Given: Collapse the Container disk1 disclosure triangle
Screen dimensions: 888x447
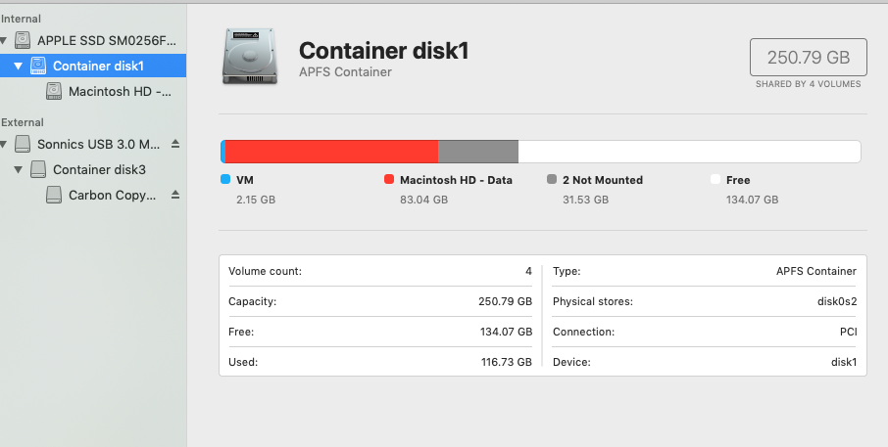Looking at the screenshot, I should pyautogui.click(x=19, y=67).
